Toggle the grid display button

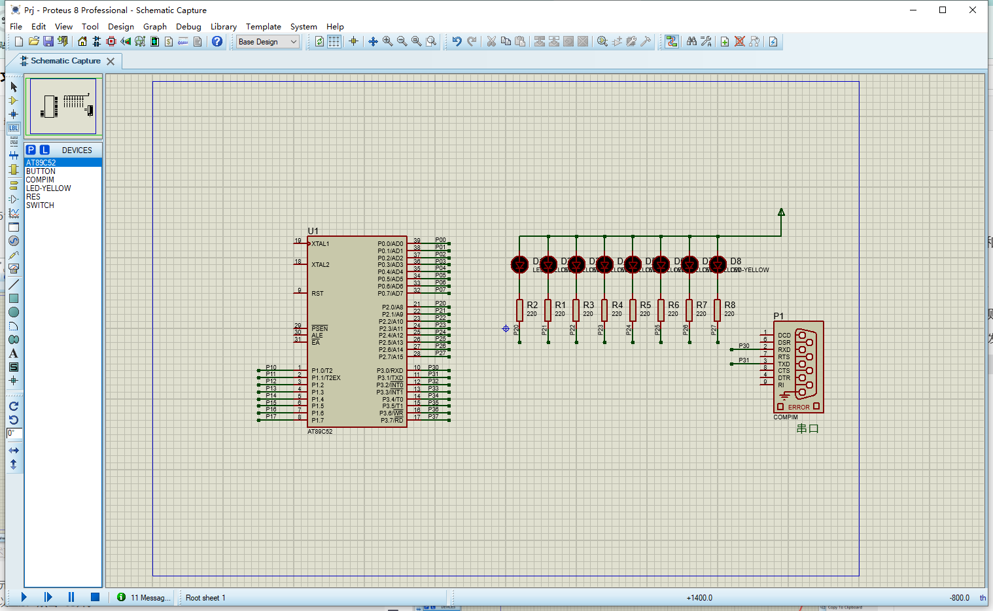334,41
